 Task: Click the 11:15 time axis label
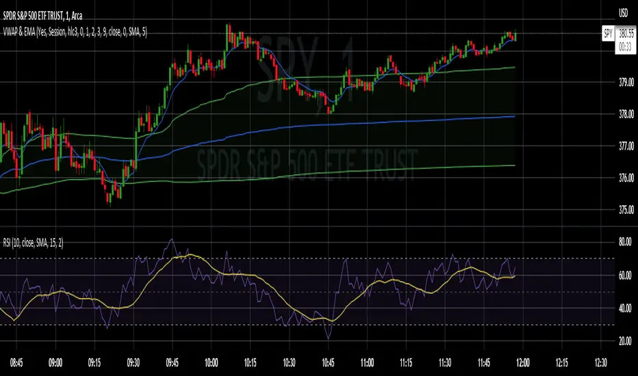(x=406, y=362)
